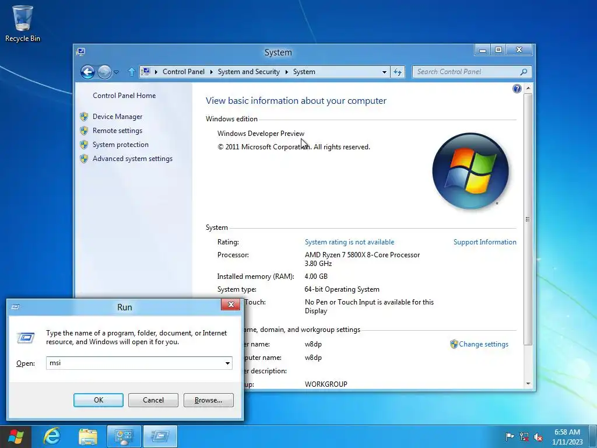Viewport: 597px width, 448px height.
Task: Go up one level with Up arrow
Action: [131, 72]
